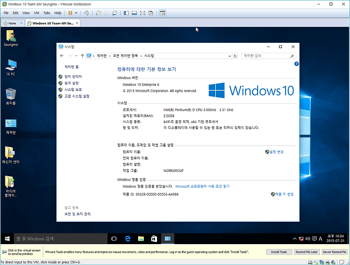Open help with the blue question mark
The height and width of the screenshot is (265, 350).
297,64
